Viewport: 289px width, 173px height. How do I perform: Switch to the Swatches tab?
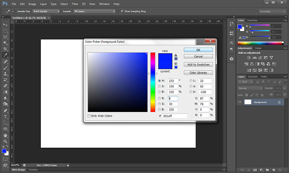click(253, 20)
